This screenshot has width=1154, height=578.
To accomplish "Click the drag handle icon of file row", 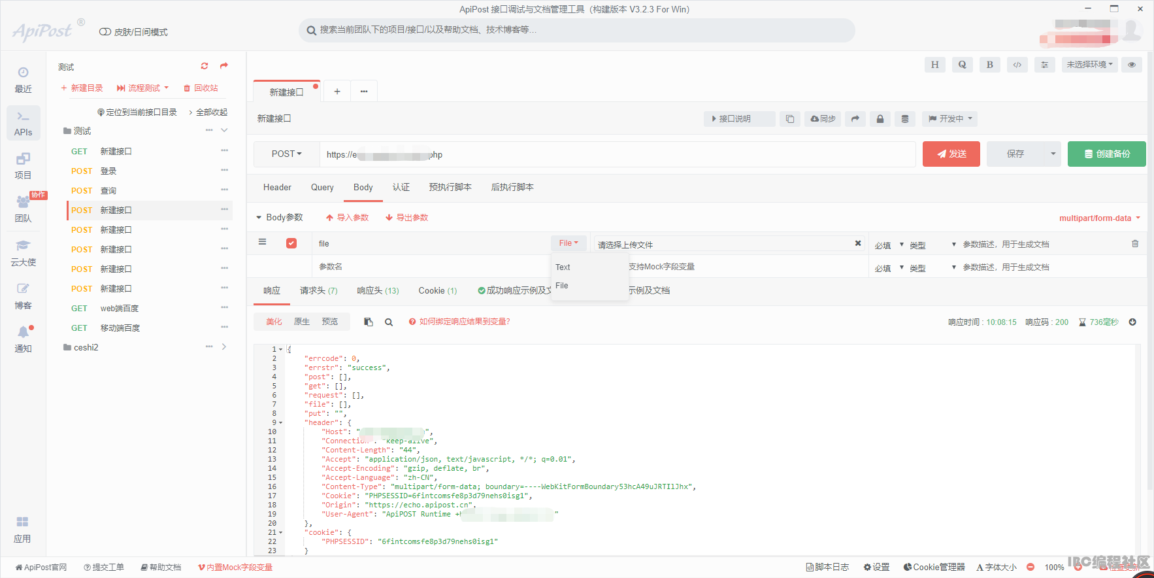I will point(262,242).
